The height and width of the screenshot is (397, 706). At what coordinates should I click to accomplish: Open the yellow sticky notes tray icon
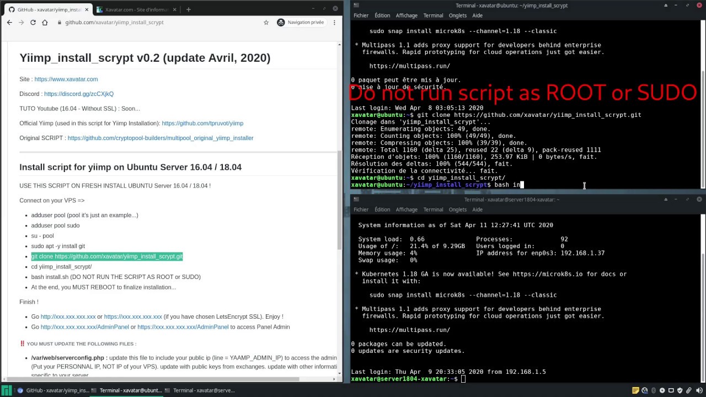pos(635,390)
